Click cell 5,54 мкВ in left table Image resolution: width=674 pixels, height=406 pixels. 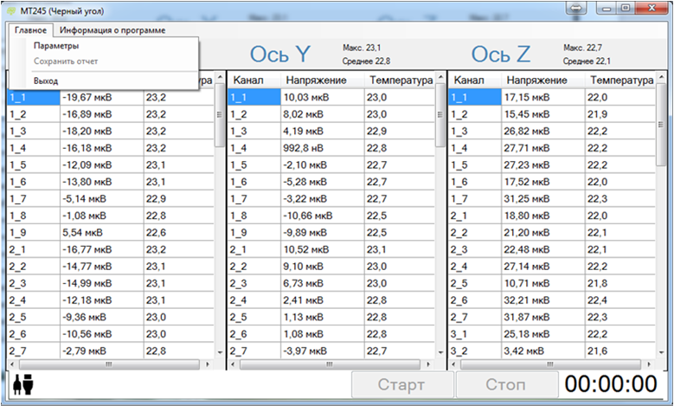coord(101,233)
